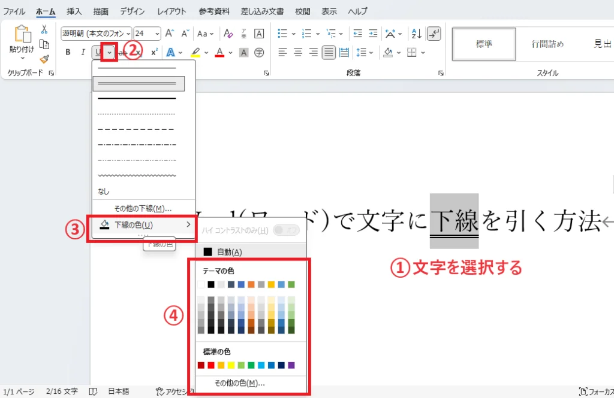Open Change Case Aa dropdown

(205, 34)
